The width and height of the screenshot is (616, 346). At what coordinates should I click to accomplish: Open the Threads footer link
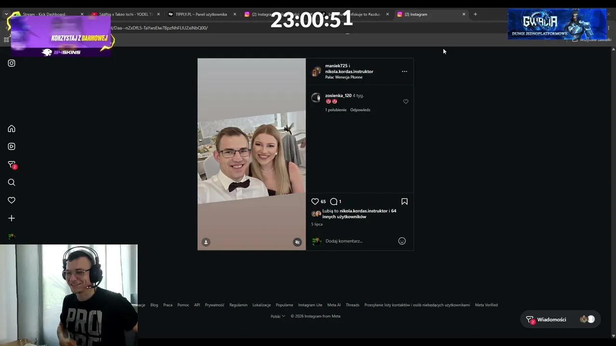352,305
